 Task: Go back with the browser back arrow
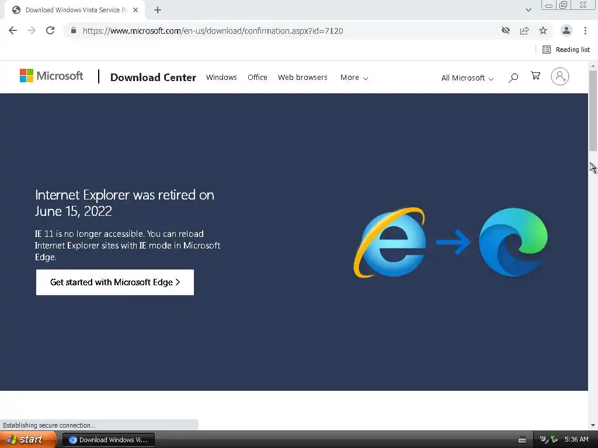[x=13, y=30]
